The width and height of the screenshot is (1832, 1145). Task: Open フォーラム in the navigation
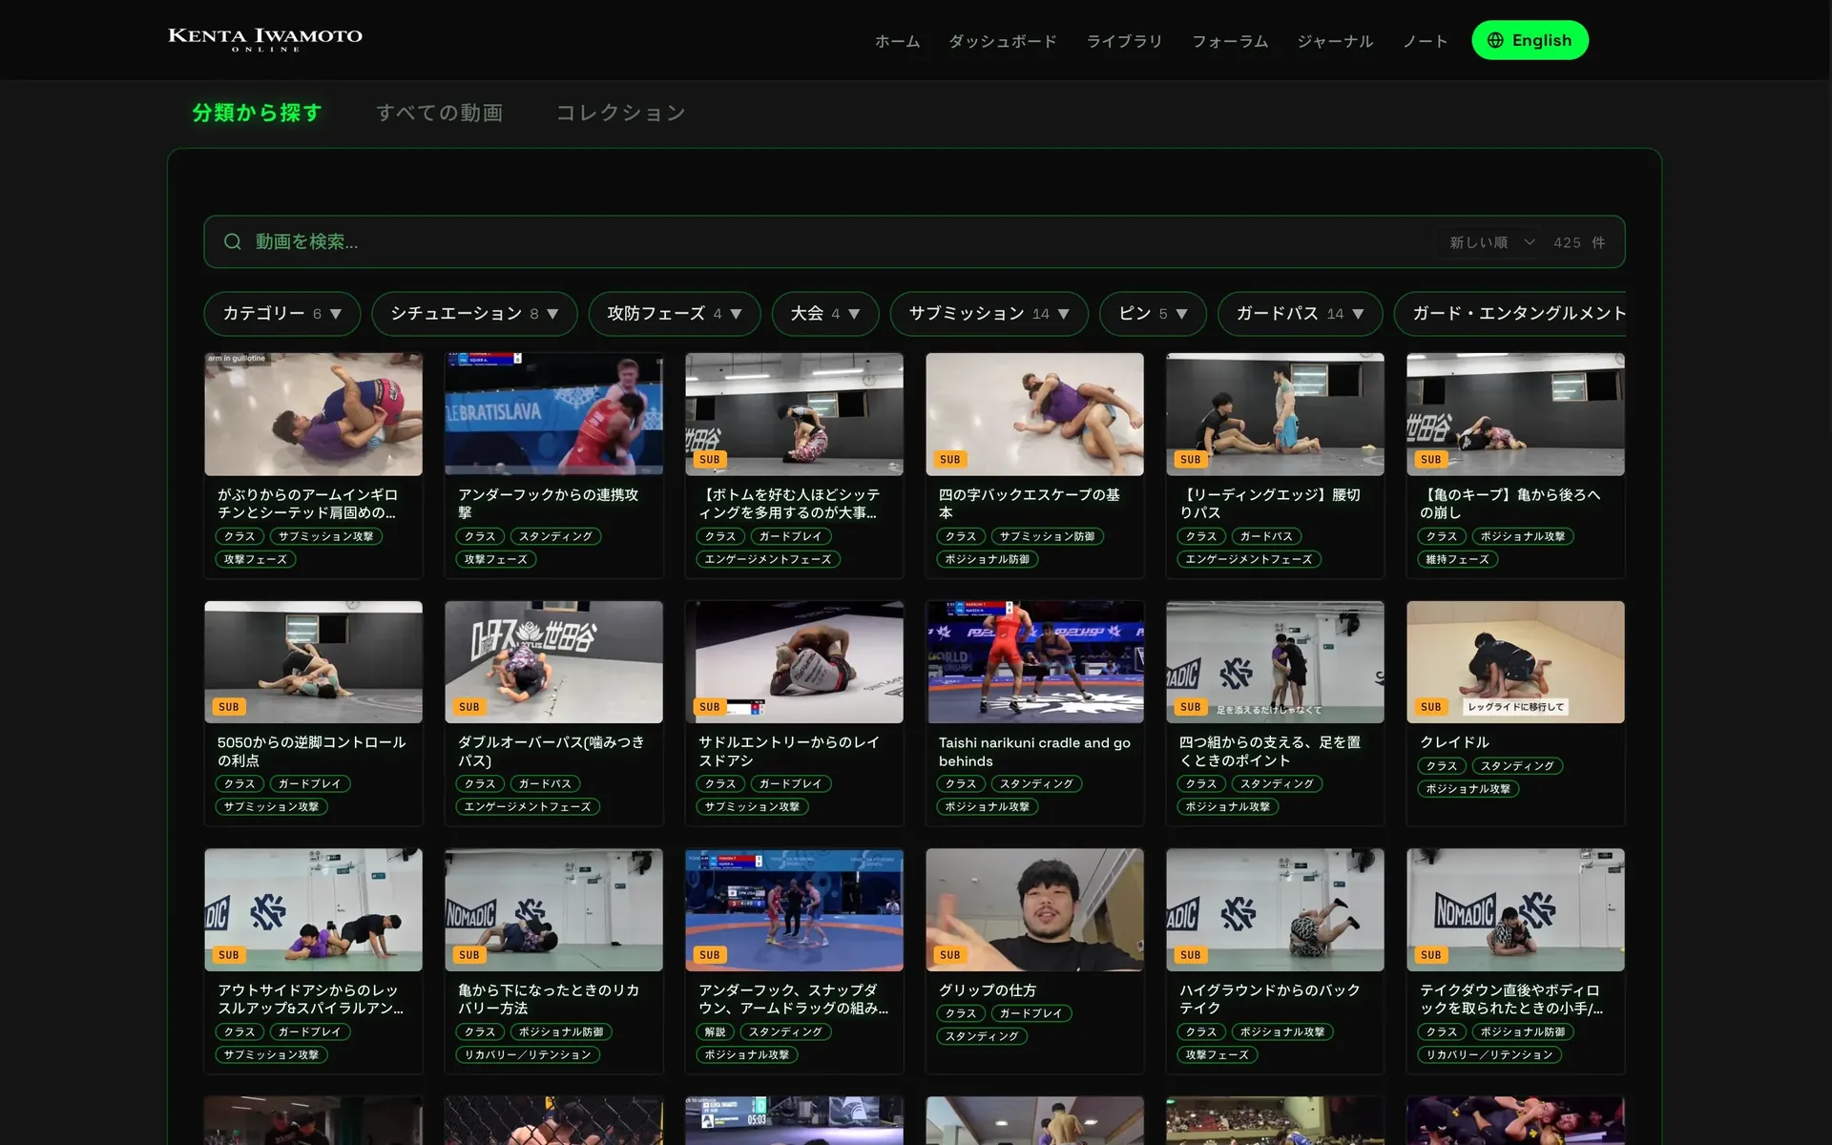(1230, 41)
